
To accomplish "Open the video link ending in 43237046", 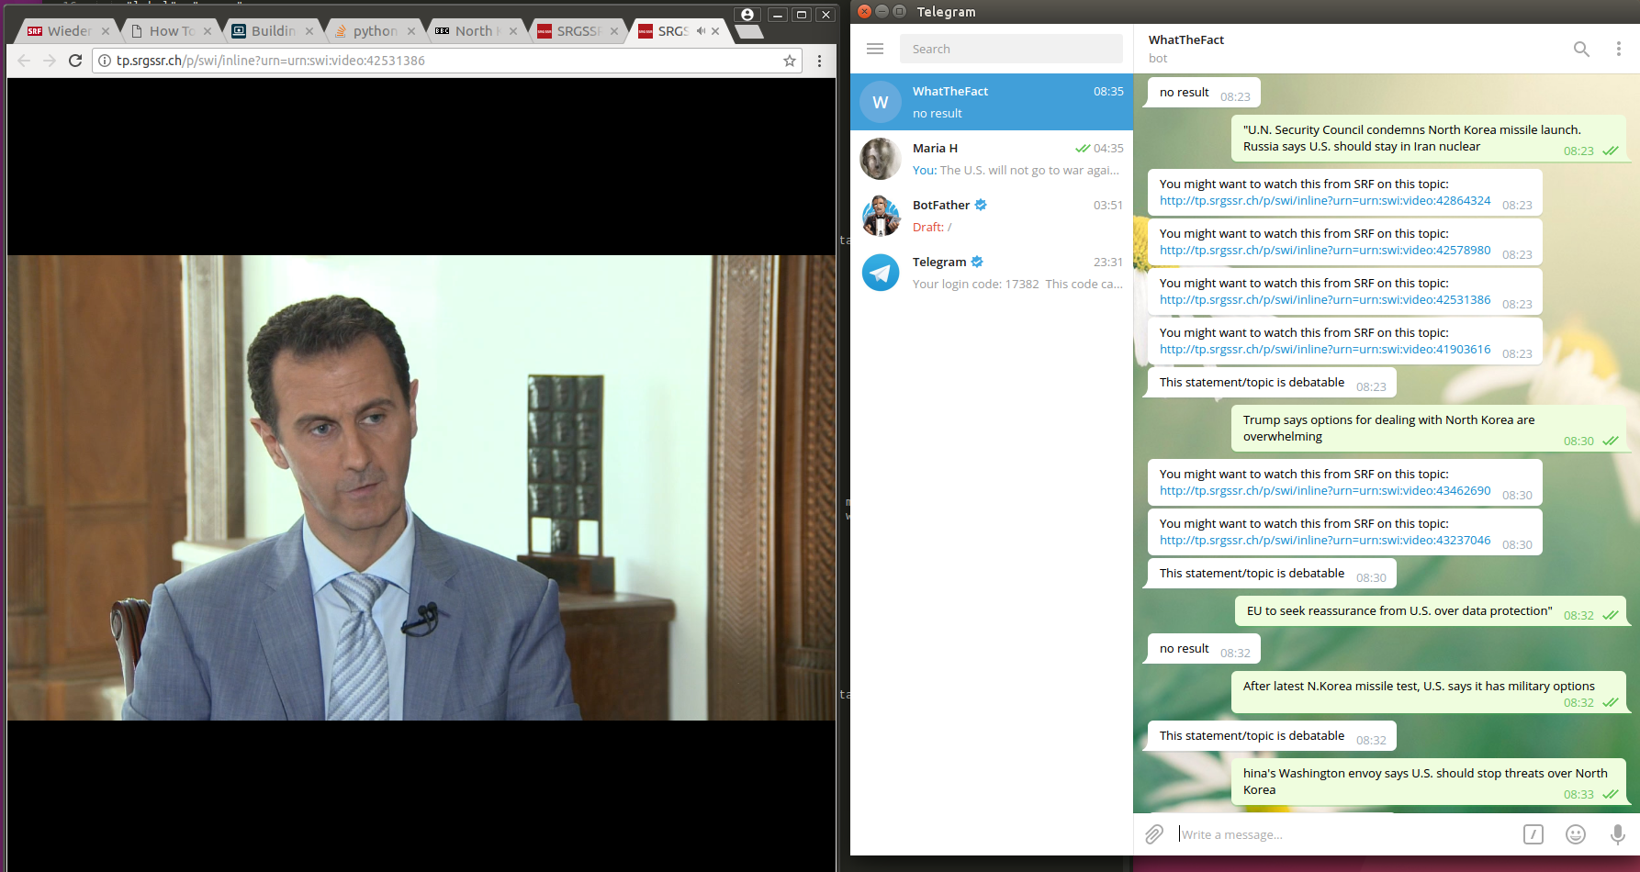I will pyautogui.click(x=1325, y=541).
